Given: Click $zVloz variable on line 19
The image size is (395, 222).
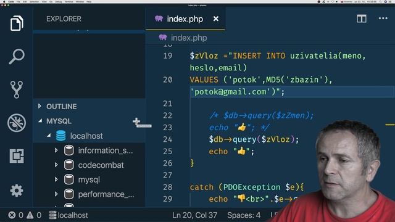Looking at the screenshot, I should tap(204, 55).
